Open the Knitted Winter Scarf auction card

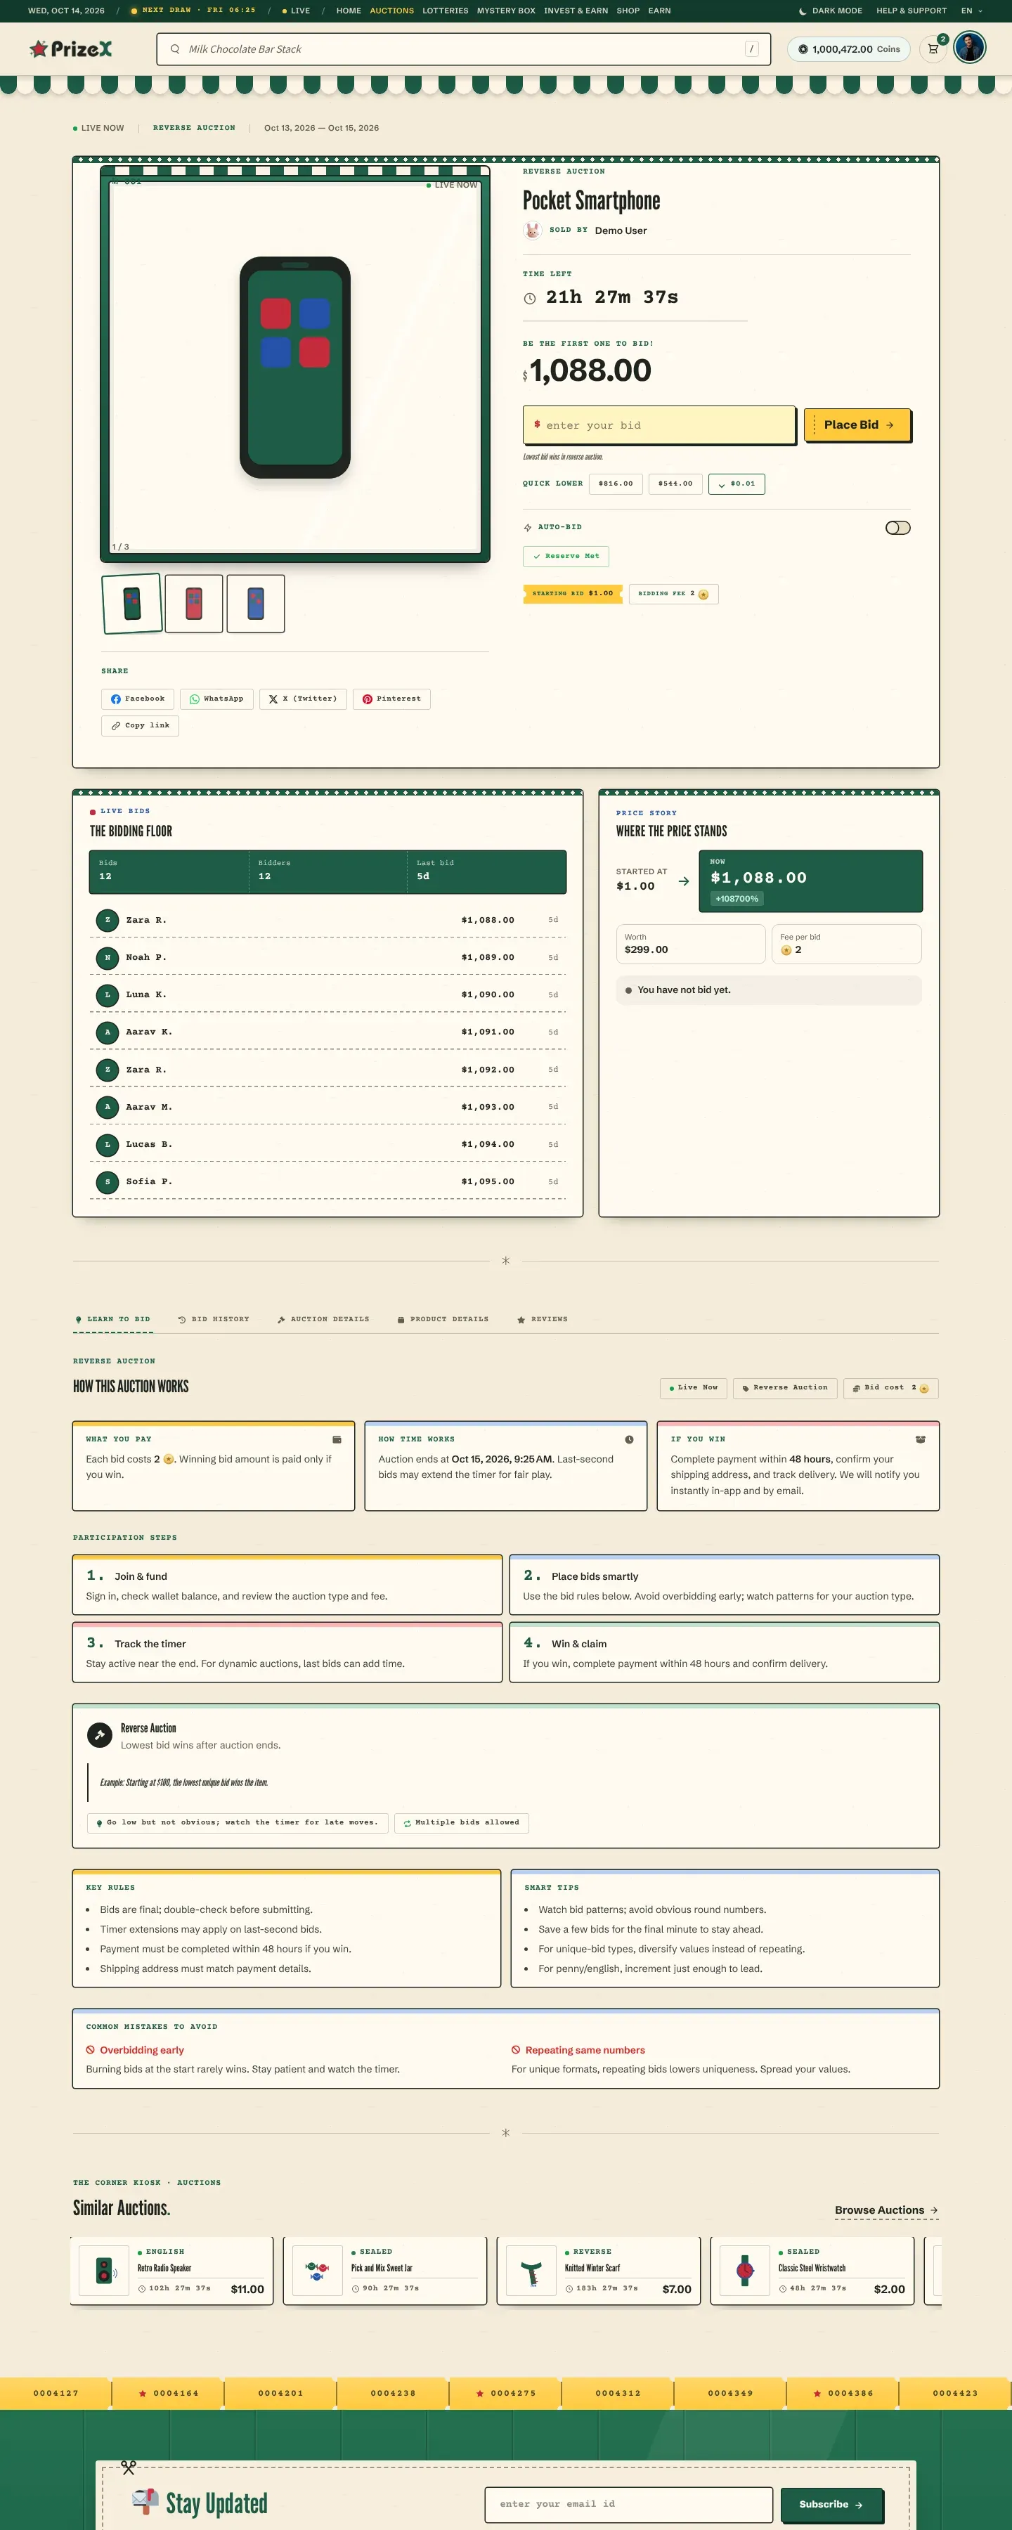[598, 2270]
